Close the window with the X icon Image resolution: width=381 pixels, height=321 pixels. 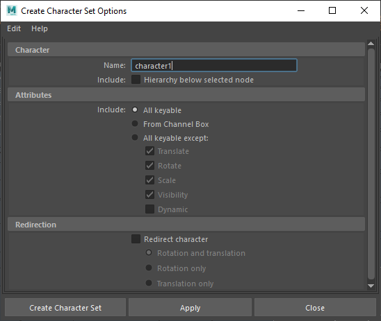[364, 10]
